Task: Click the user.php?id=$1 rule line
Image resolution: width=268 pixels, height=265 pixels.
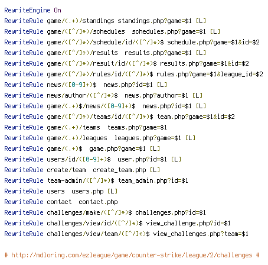Action: 93,159
